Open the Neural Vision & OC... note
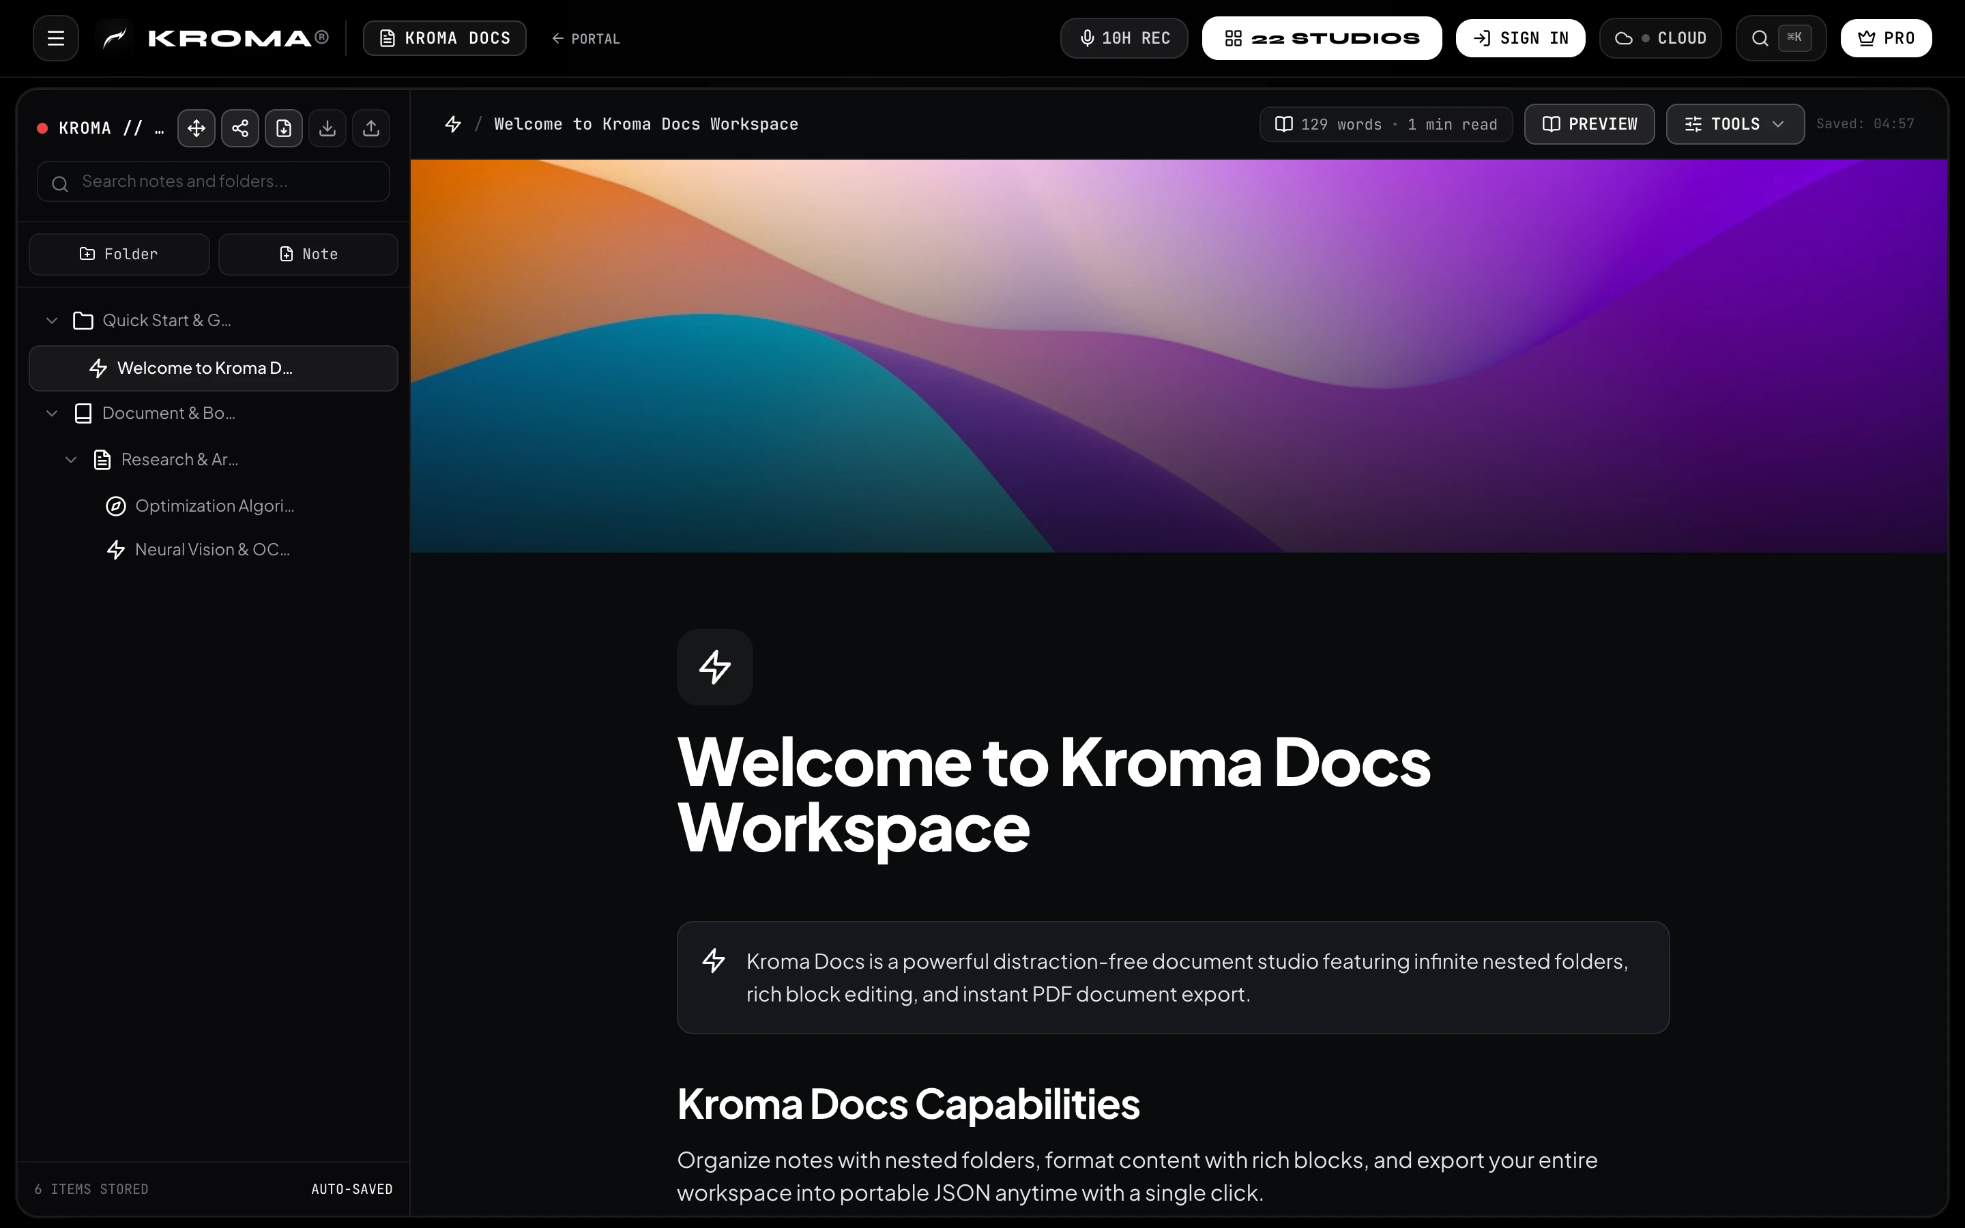Screen dimensions: 1965x1228 tap(213, 550)
